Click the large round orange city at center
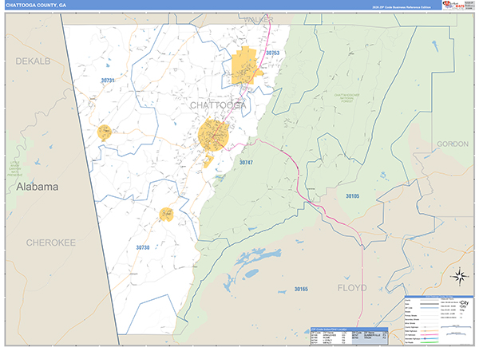 pos(213,135)
